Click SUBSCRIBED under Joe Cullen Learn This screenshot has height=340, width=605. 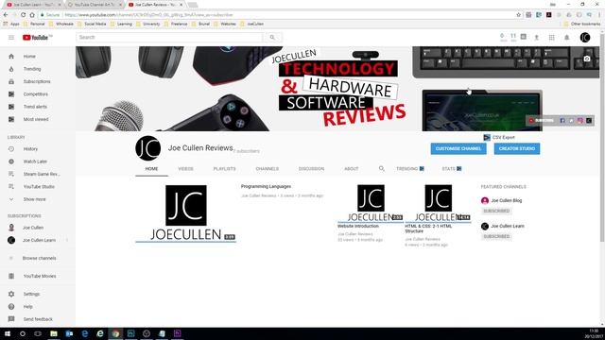click(x=496, y=236)
